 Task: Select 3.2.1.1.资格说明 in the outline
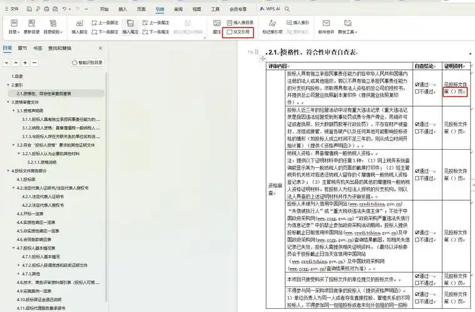click(x=42, y=162)
